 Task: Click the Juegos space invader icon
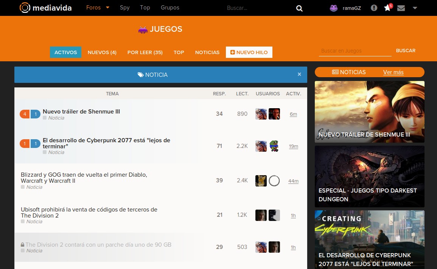point(143,30)
